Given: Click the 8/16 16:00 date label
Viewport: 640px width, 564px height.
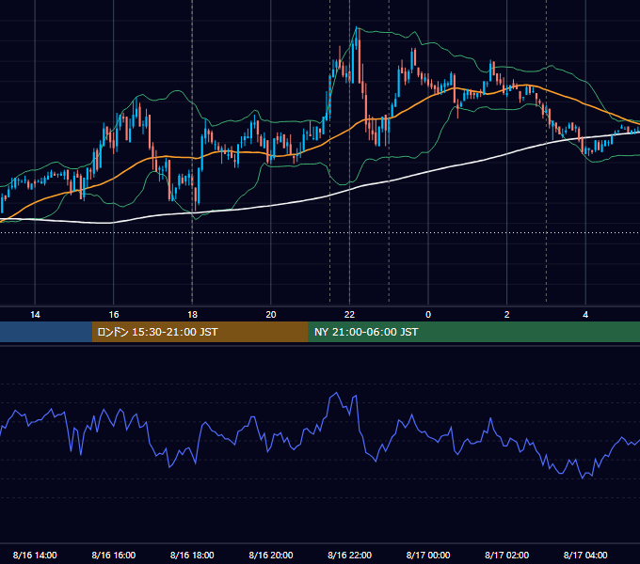Looking at the screenshot, I should click(114, 555).
